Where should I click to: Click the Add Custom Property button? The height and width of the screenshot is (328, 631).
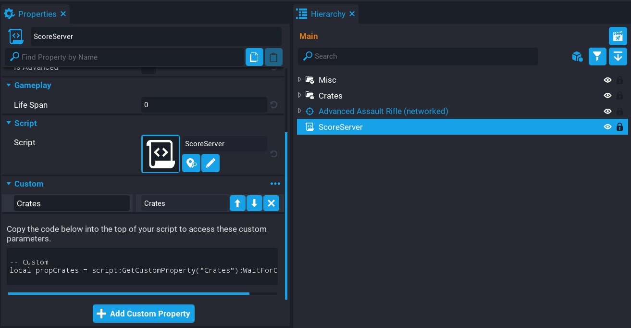coord(144,314)
